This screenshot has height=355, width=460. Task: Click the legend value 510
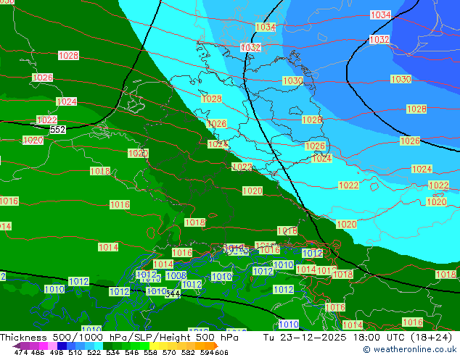point(75,352)
